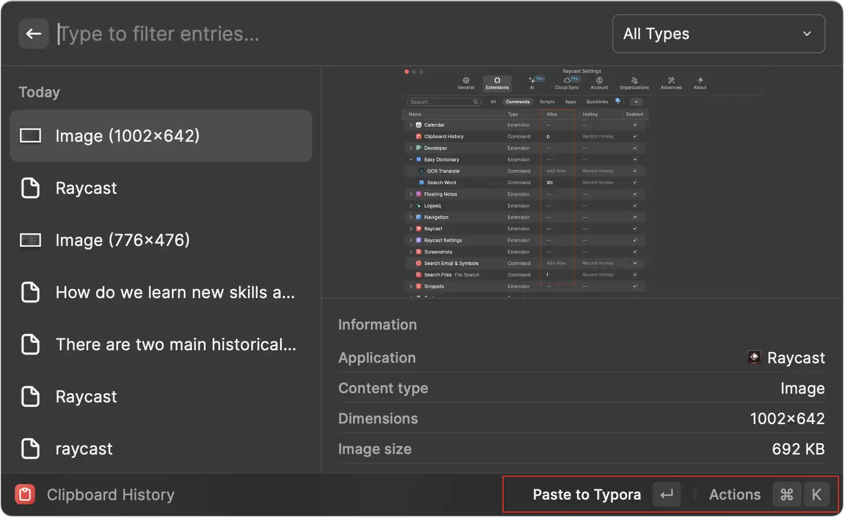
Task: Click the Command key symbol beside Actions
Action: click(786, 494)
